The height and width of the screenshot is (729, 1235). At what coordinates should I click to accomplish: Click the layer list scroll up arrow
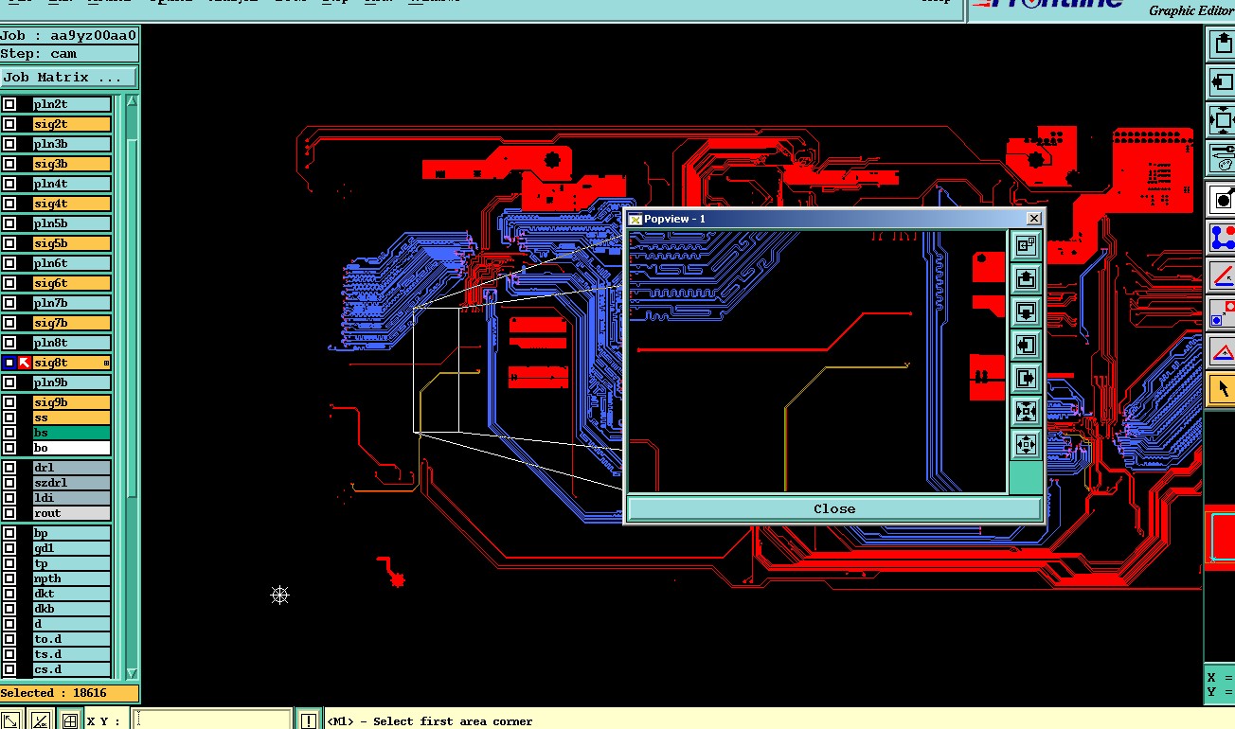(x=133, y=101)
